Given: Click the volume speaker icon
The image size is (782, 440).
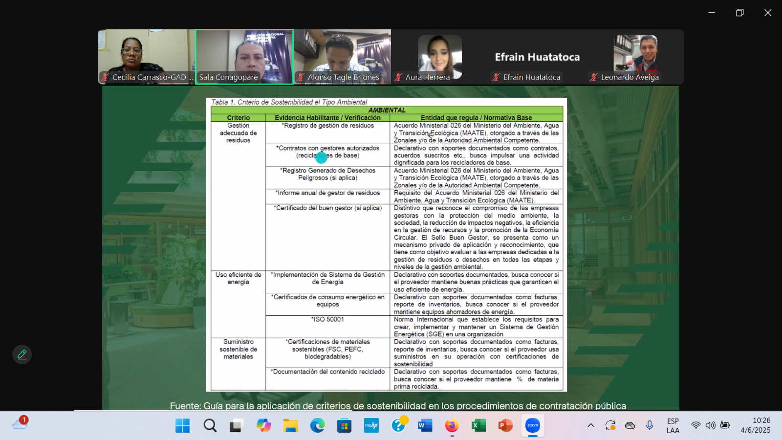Looking at the screenshot, I should (x=710, y=425).
